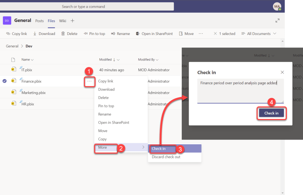This screenshot has width=303, height=195.
Task: Choose Discard check out option
Action: (x=166, y=157)
